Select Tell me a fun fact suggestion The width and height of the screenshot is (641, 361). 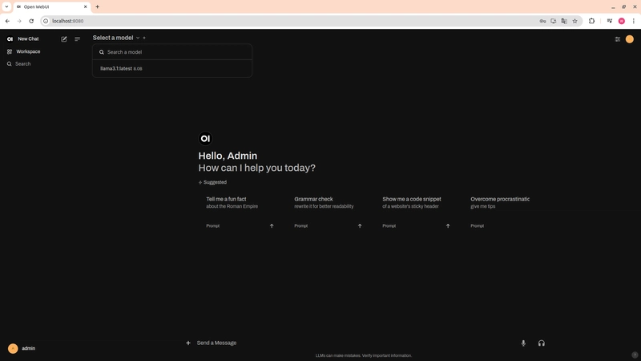click(x=240, y=212)
